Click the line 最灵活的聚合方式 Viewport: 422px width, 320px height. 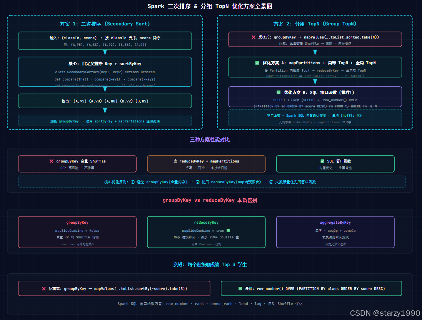coord(335,237)
